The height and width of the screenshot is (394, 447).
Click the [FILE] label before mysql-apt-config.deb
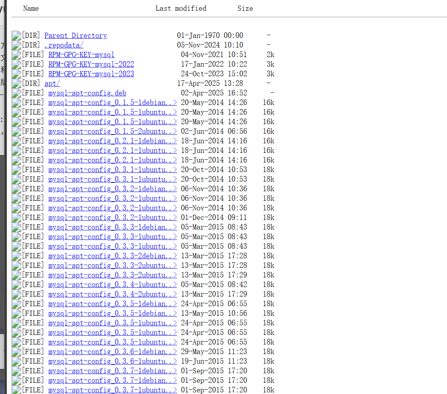point(33,93)
